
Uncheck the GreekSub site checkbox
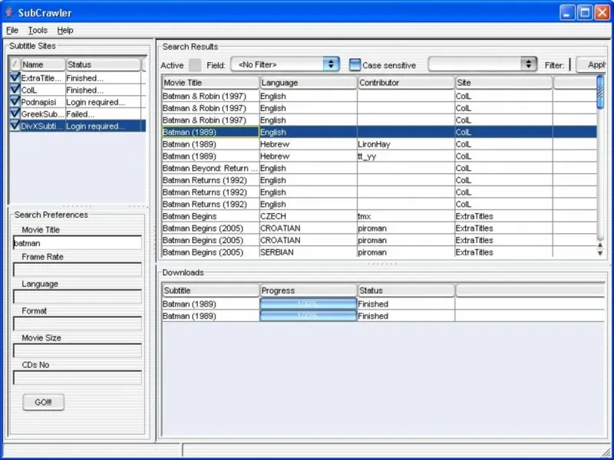(x=15, y=113)
